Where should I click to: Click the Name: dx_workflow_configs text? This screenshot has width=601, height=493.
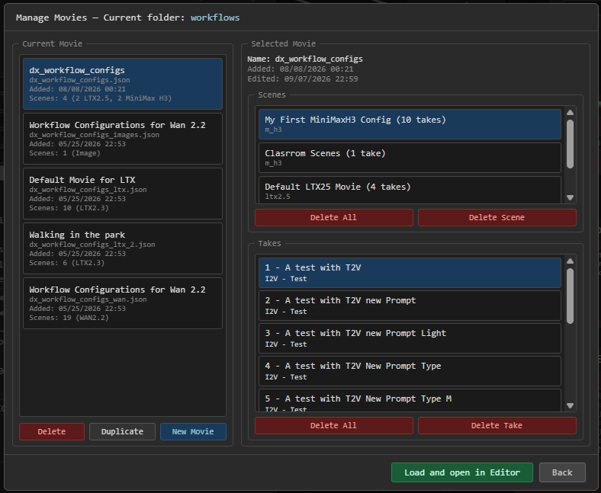[x=305, y=59]
